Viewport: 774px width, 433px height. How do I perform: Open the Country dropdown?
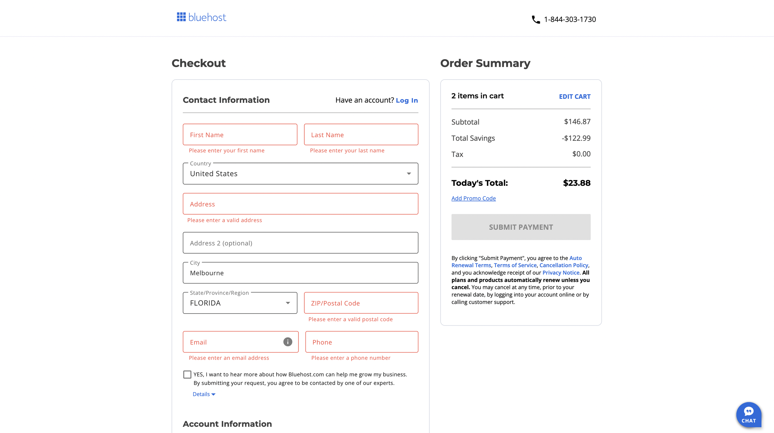(x=300, y=173)
